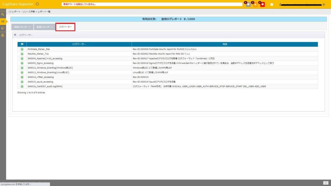Switch to the 監視ログレポート tab
Viewport: 331px width, 186px height.
[x=45, y=27]
